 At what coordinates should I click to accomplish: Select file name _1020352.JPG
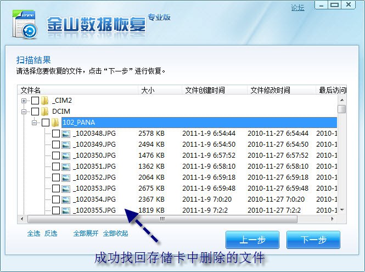coord(94,177)
